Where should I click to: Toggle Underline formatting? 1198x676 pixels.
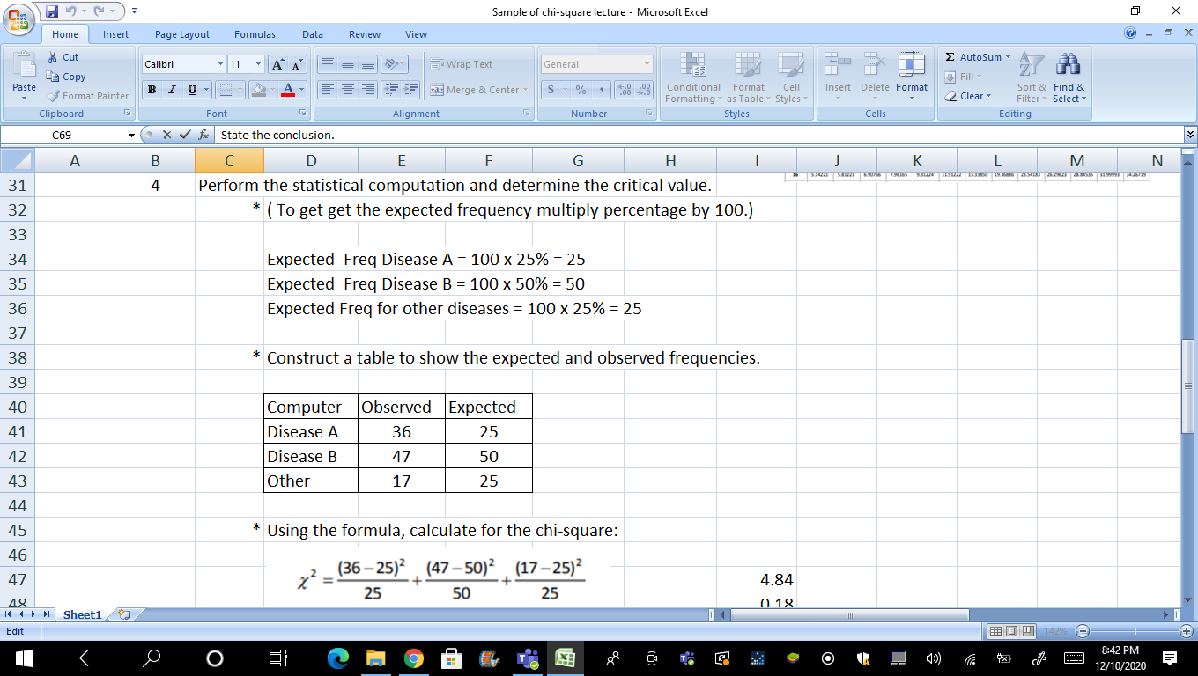click(x=190, y=90)
